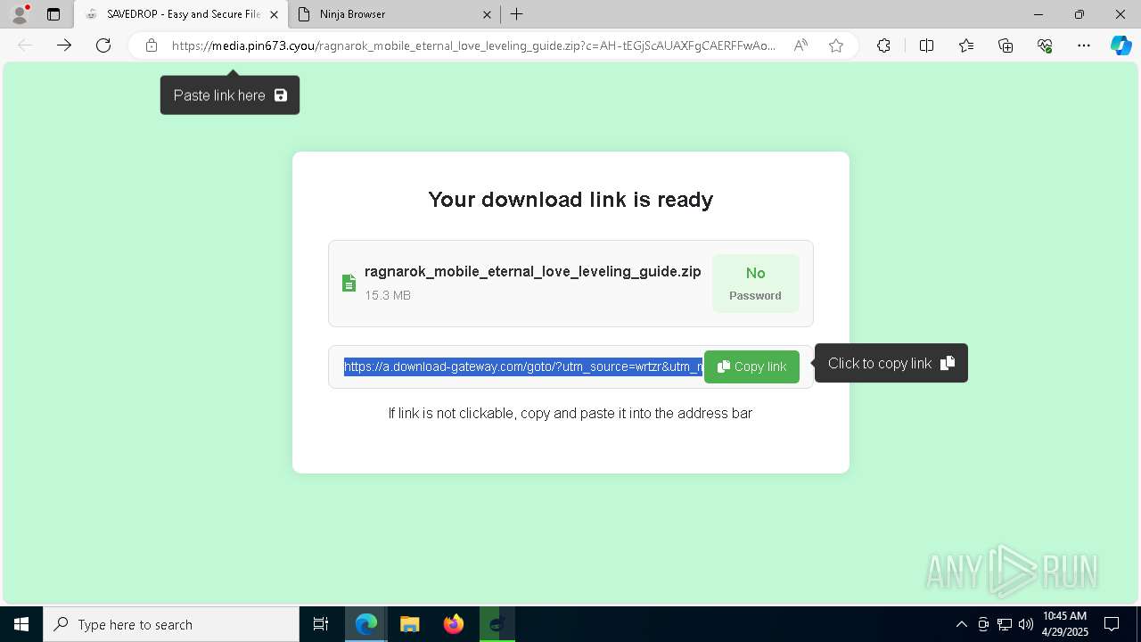The width and height of the screenshot is (1141, 642).
Task: Open Microsoft Edge from taskbar
Action: point(366,624)
